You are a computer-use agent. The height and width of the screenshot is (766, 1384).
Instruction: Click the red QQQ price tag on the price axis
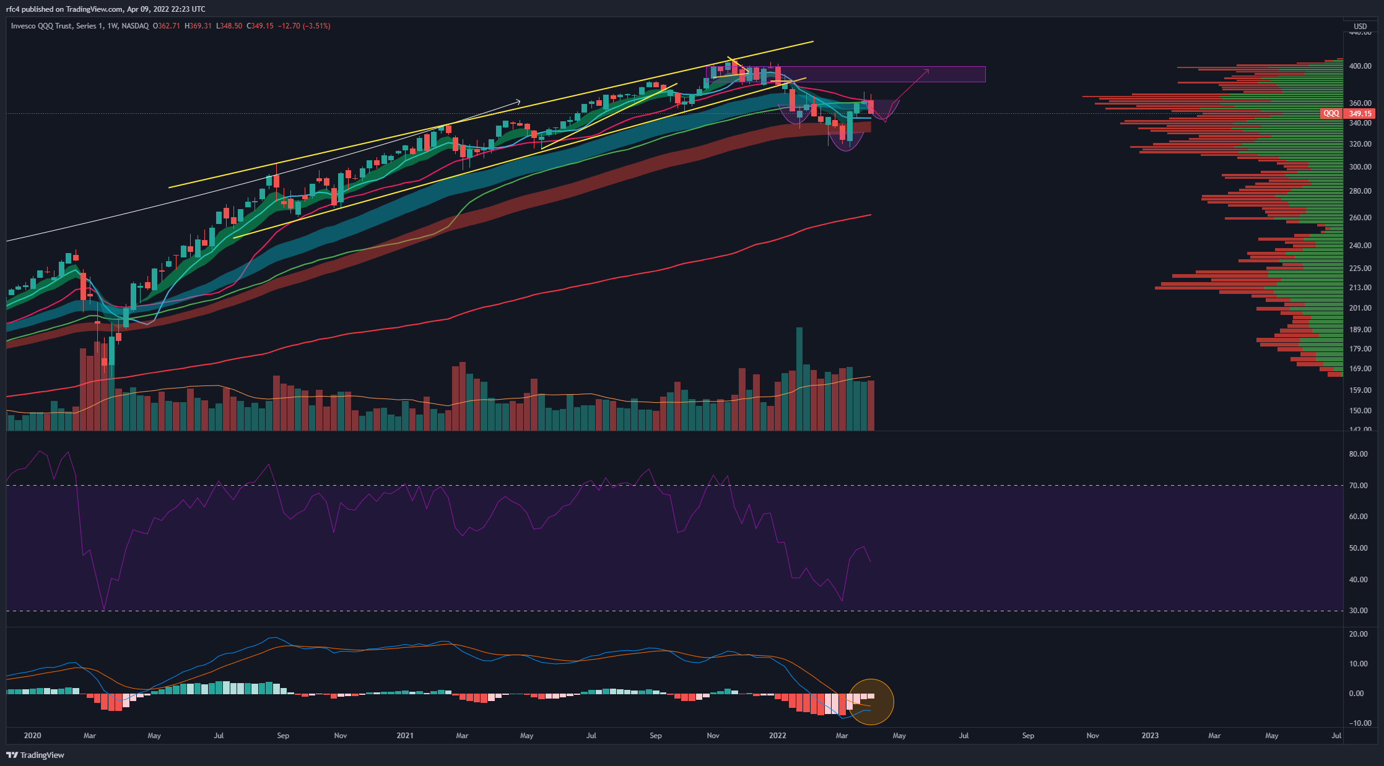click(1331, 113)
